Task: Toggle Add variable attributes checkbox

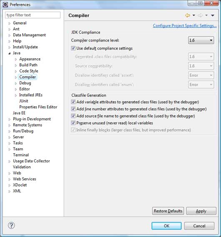Action: (x=73, y=102)
